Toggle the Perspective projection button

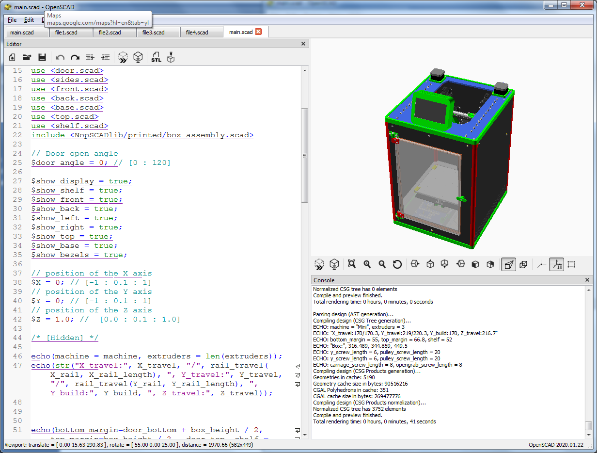pos(508,264)
